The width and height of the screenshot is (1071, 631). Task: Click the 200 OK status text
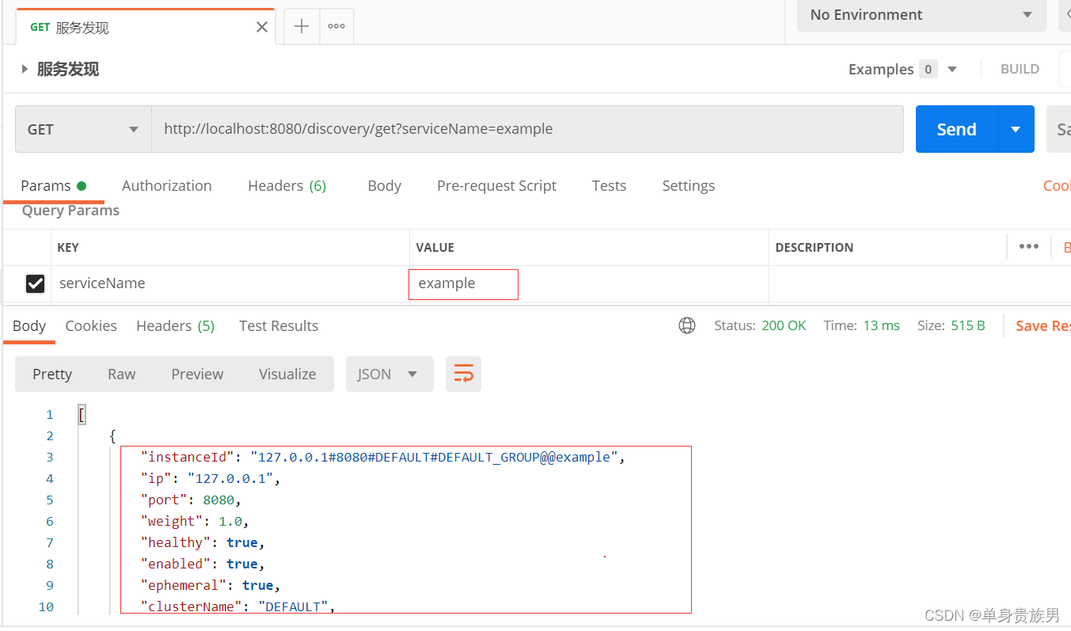[784, 326]
